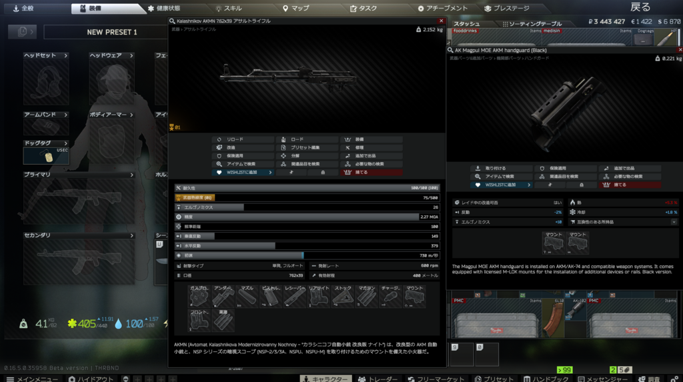The image size is (683, 382).
Task: Toggle the pin icon in handguard window
Action: pyautogui.click(x=550, y=185)
